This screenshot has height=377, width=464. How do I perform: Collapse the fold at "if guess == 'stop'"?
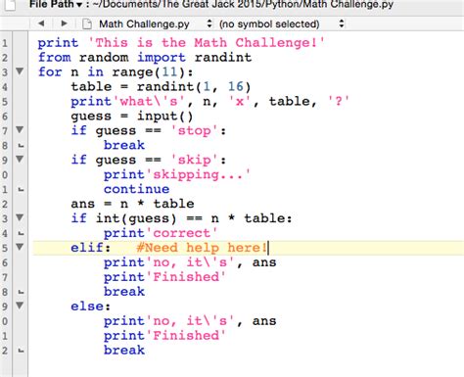coord(20,129)
